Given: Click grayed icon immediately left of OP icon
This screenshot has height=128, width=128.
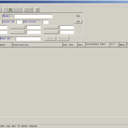Looking at the screenshot, I should point(26,10).
